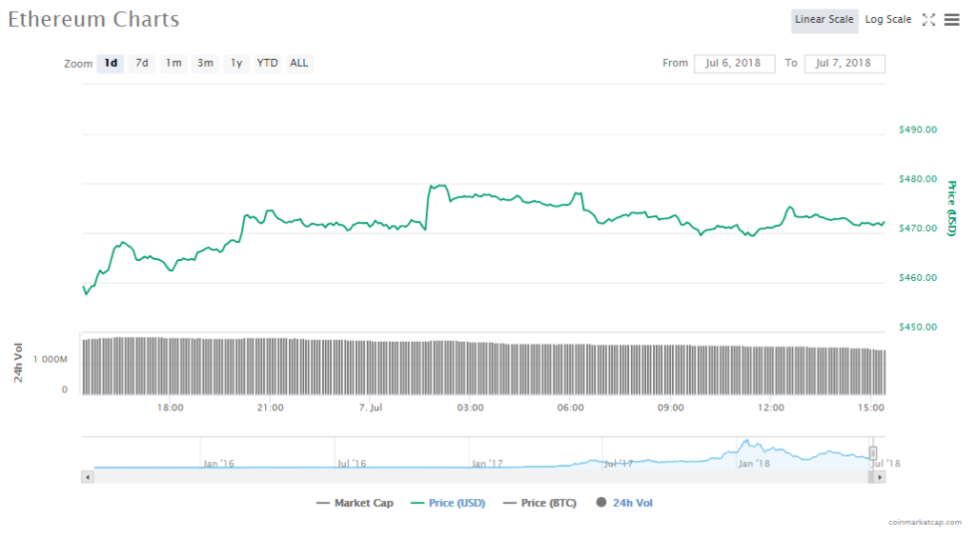Click the To date field
Viewport: 976px width, 537px height.
click(x=844, y=64)
